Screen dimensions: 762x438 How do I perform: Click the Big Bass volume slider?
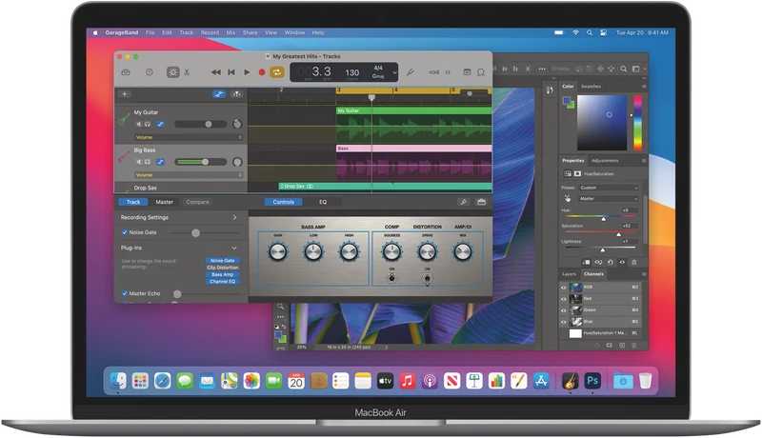tap(201, 162)
